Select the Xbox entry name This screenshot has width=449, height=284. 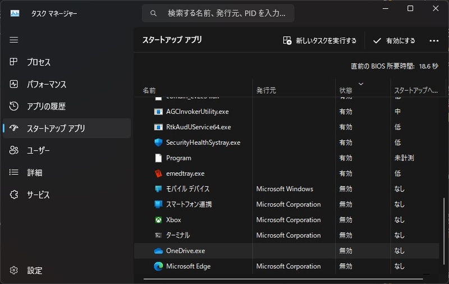173,220
